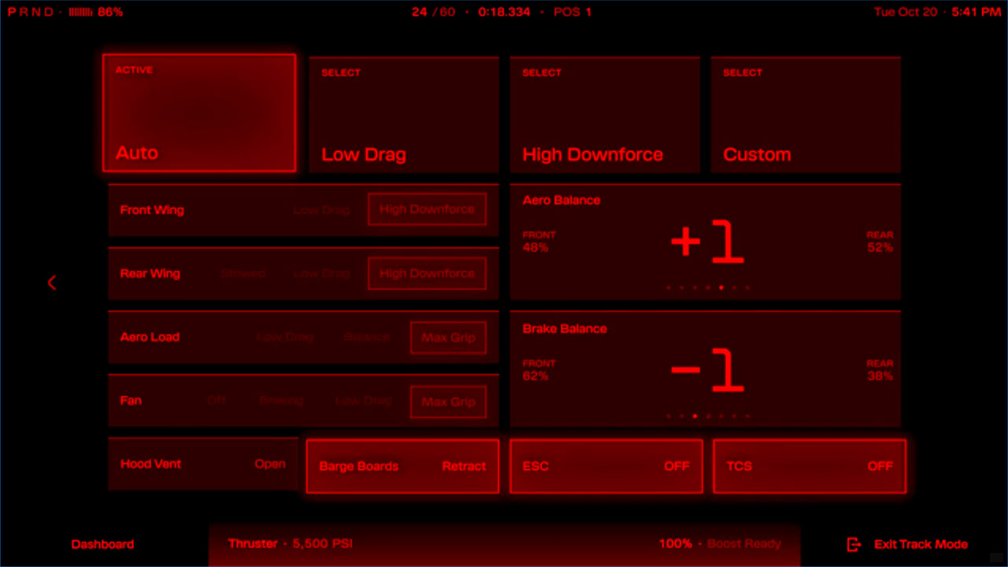Select the Auto aero mode card
Screen dimensions: 1008x567
click(x=199, y=113)
